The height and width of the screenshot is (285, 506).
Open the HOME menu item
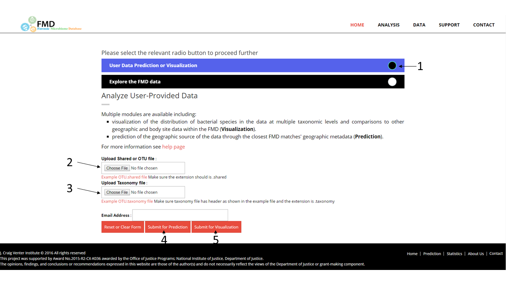coord(357,25)
